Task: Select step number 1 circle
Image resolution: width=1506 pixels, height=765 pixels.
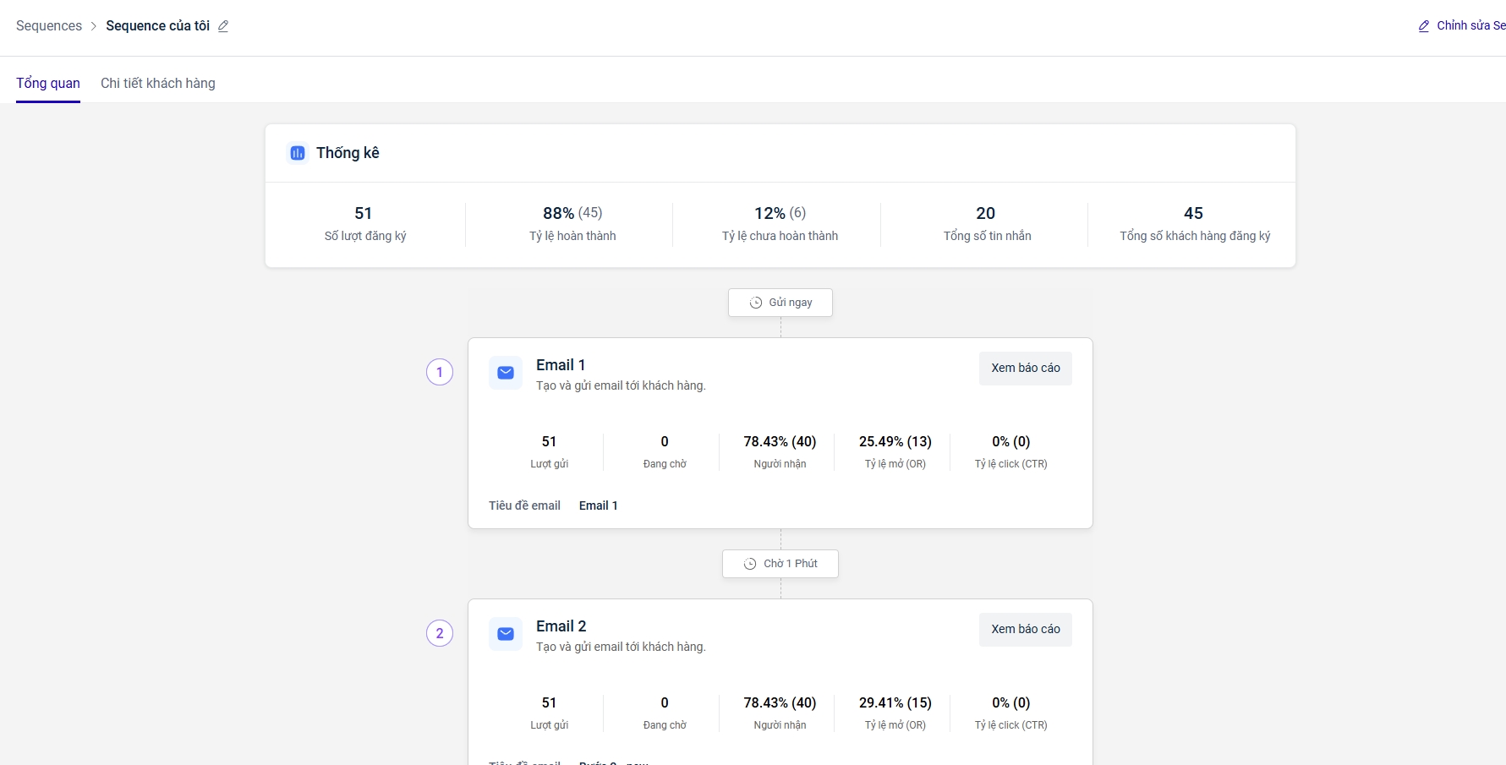Action: 440,372
